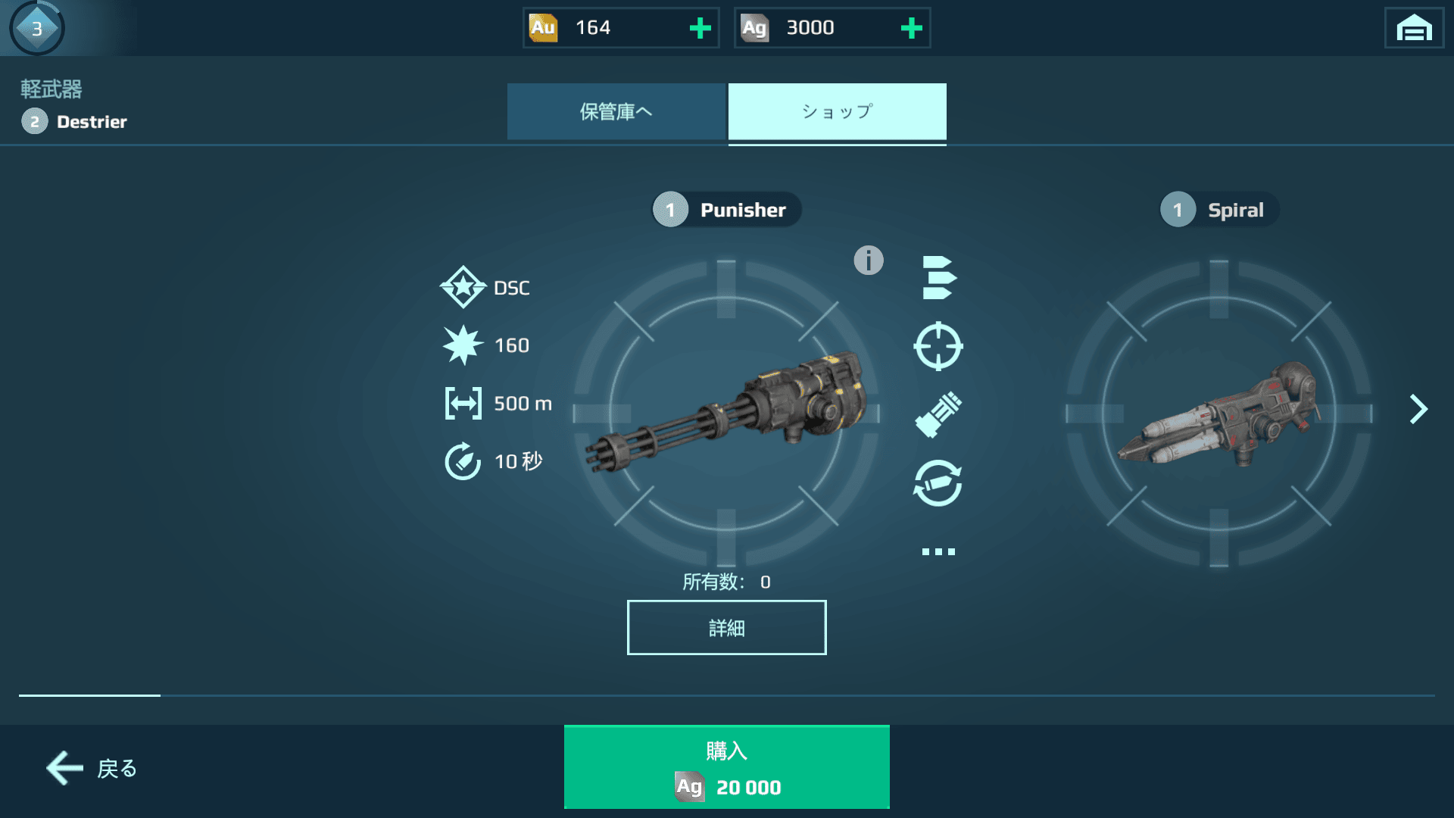
Task: Go to next weapon with right chevron
Action: click(1418, 409)
